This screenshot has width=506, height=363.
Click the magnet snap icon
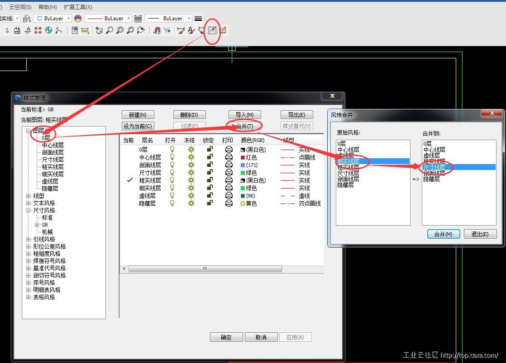[157, 30]
